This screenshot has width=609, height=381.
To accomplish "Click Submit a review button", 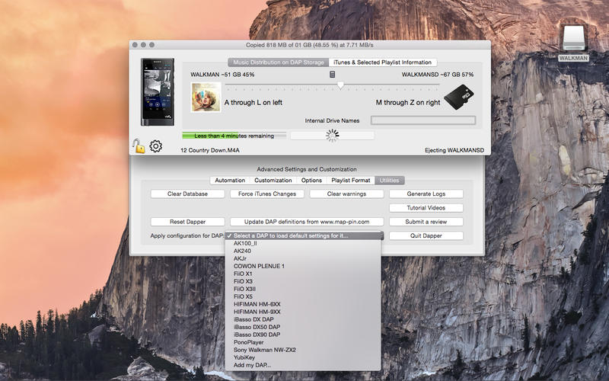I will pos(426,222).
